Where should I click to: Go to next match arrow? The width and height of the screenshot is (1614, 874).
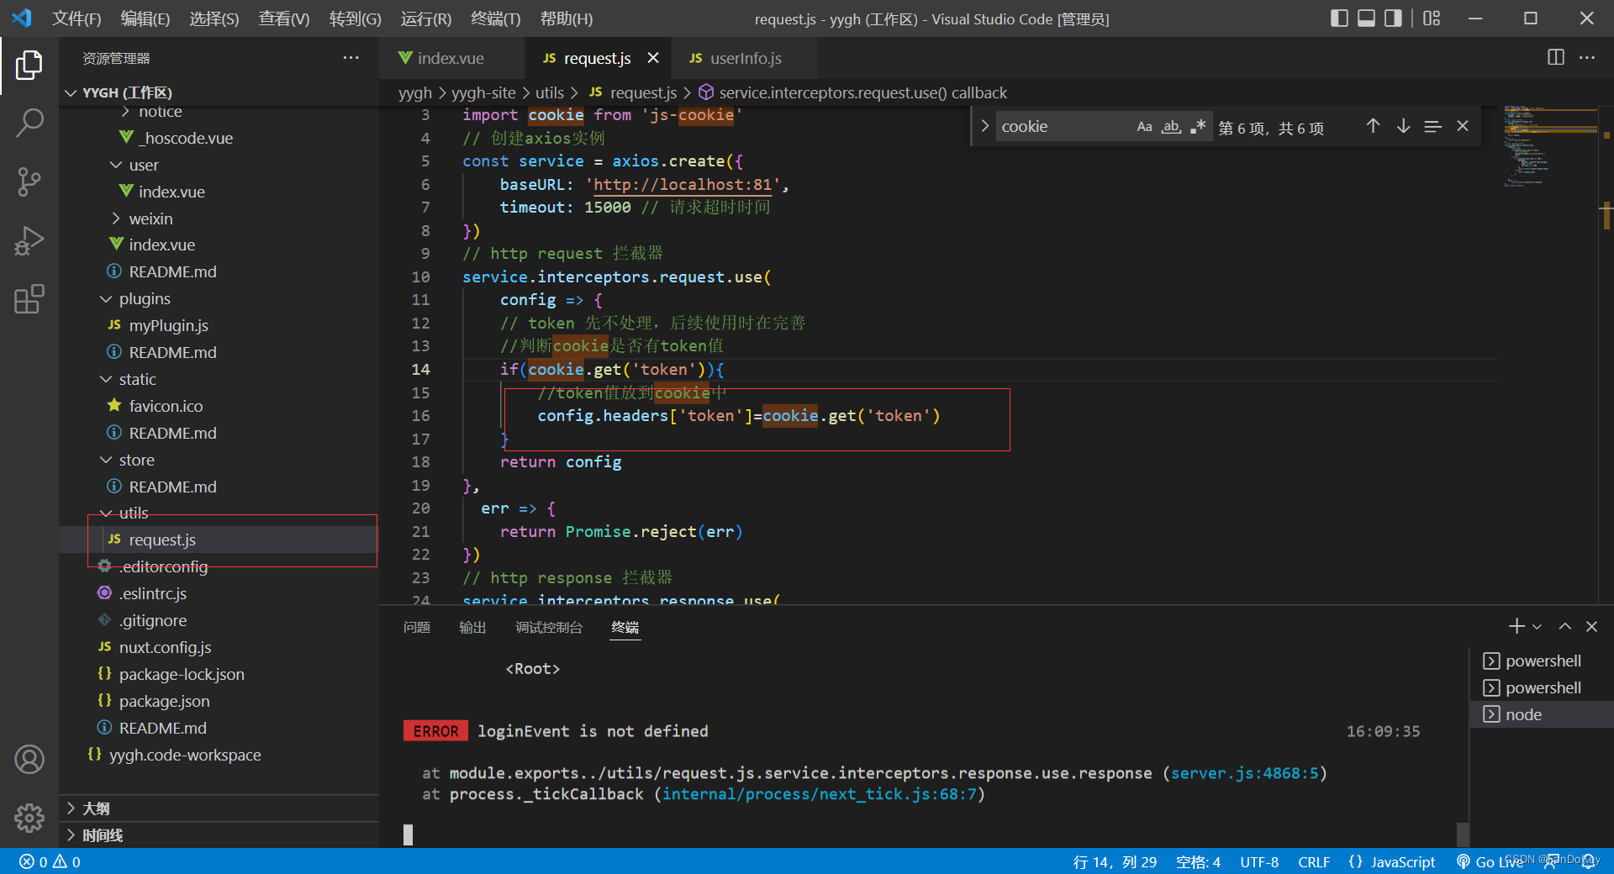tap(1403, 126)
